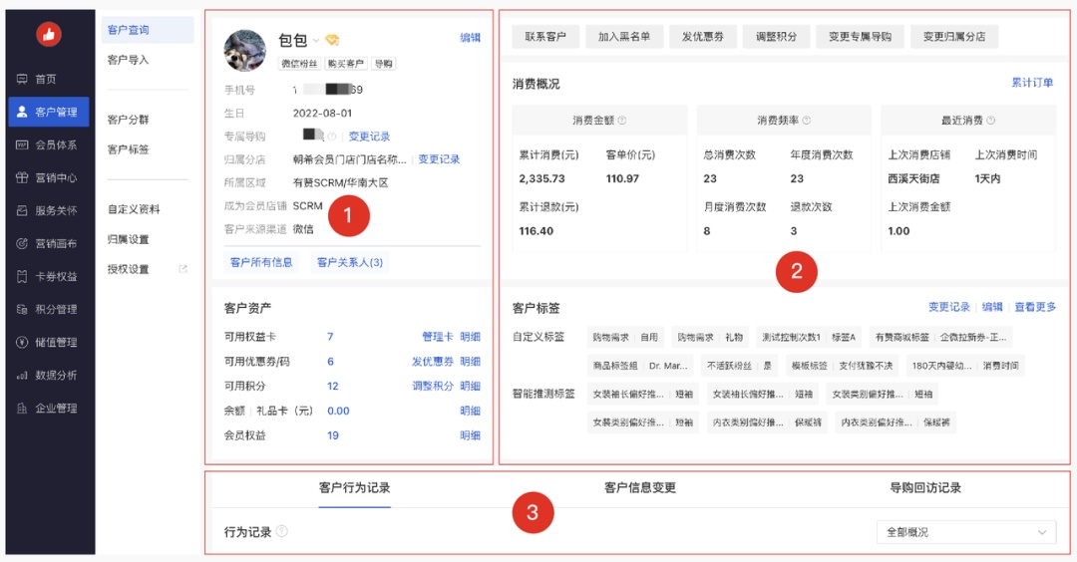This screenshot has width=1077, height=562.
Task: Switch to 客户信息变更 tab
Action: 640,488
